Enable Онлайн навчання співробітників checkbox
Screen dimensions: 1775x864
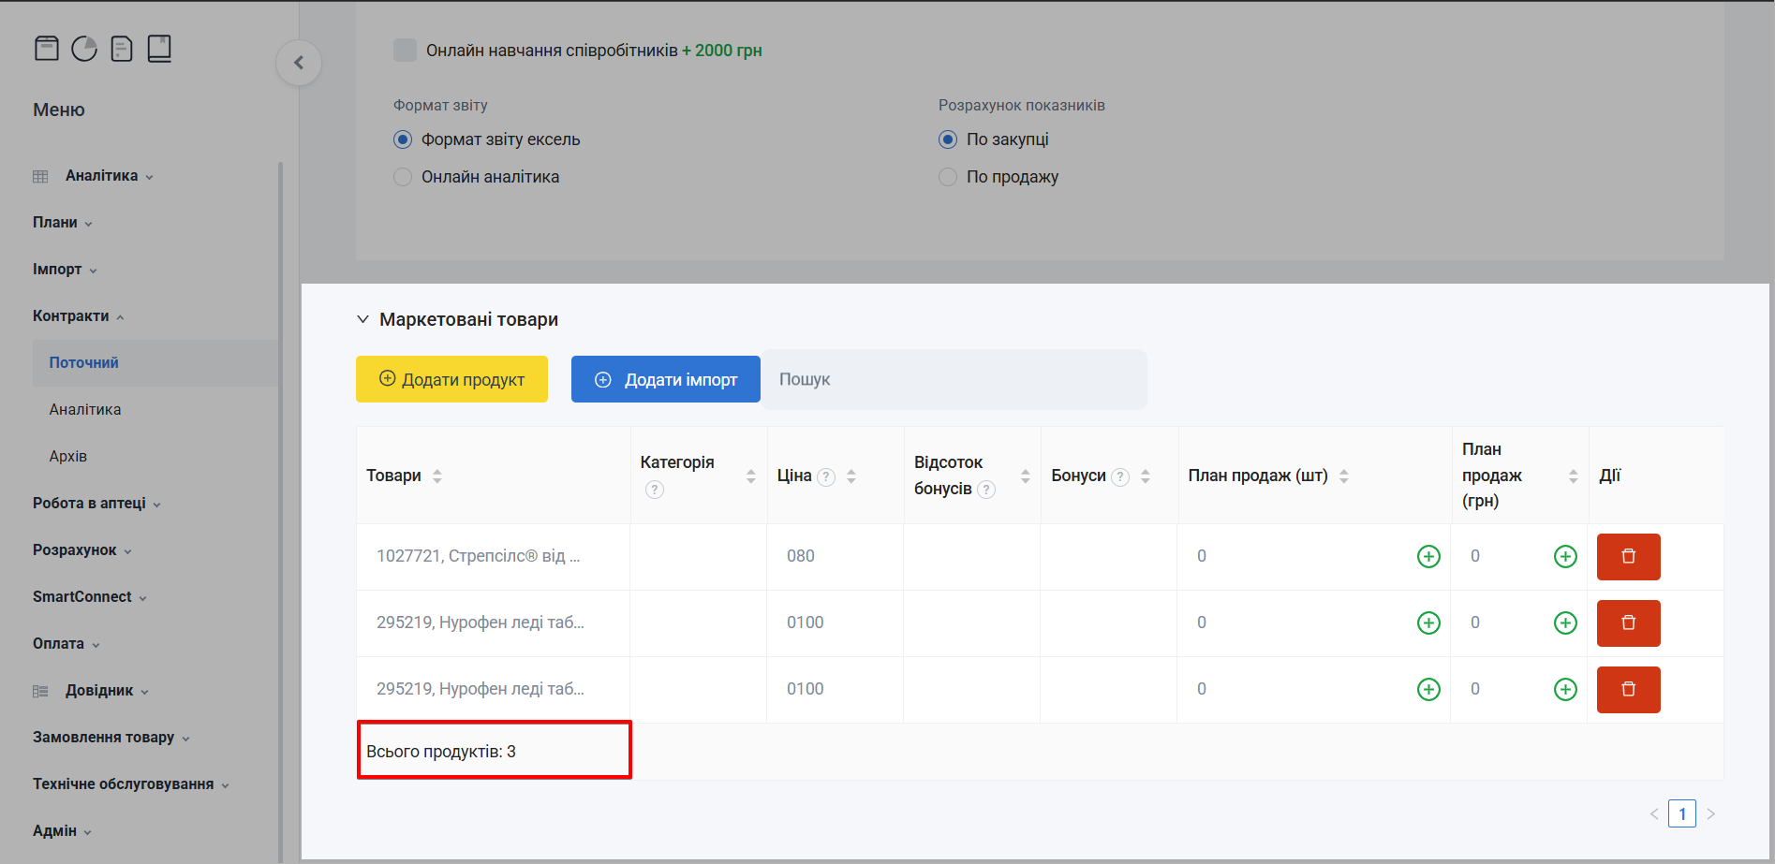405,51
